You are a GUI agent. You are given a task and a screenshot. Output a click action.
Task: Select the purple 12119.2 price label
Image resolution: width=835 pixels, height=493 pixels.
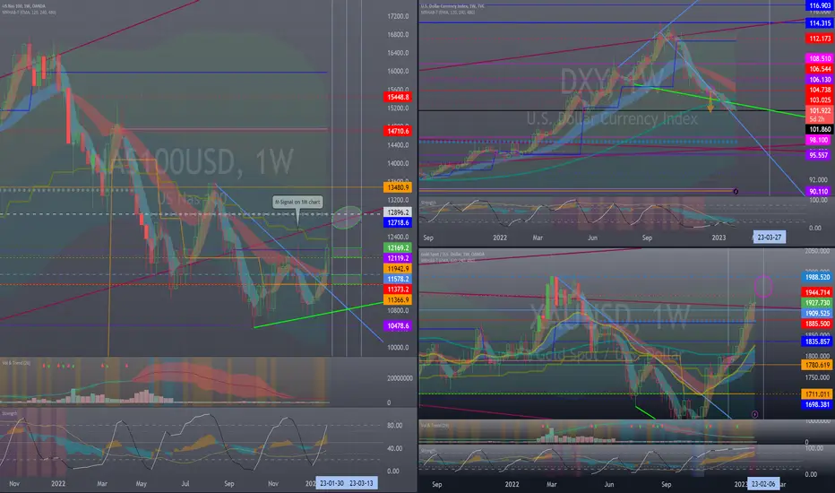click(398, 258)
